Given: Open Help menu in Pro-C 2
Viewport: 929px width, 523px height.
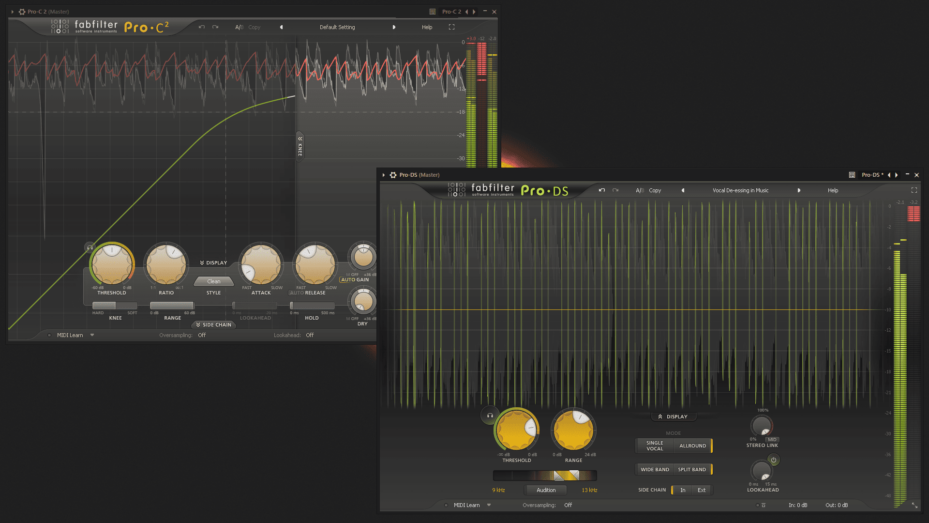Looking at the screenshot, I should point(427,27).
